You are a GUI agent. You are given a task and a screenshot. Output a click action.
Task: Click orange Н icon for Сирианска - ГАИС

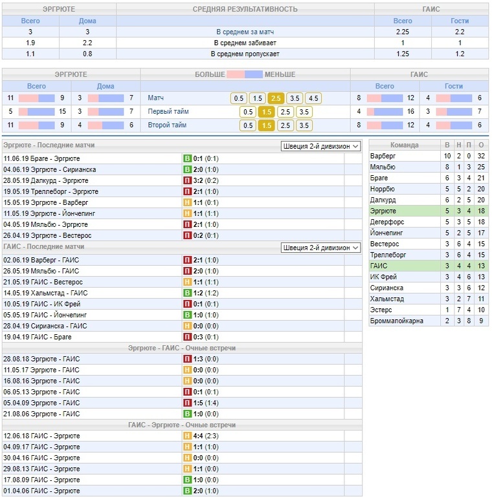(x=187, y=326)
